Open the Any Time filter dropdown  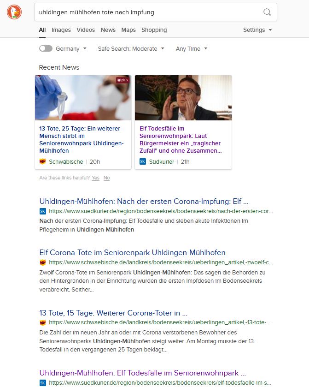[192, 48]
